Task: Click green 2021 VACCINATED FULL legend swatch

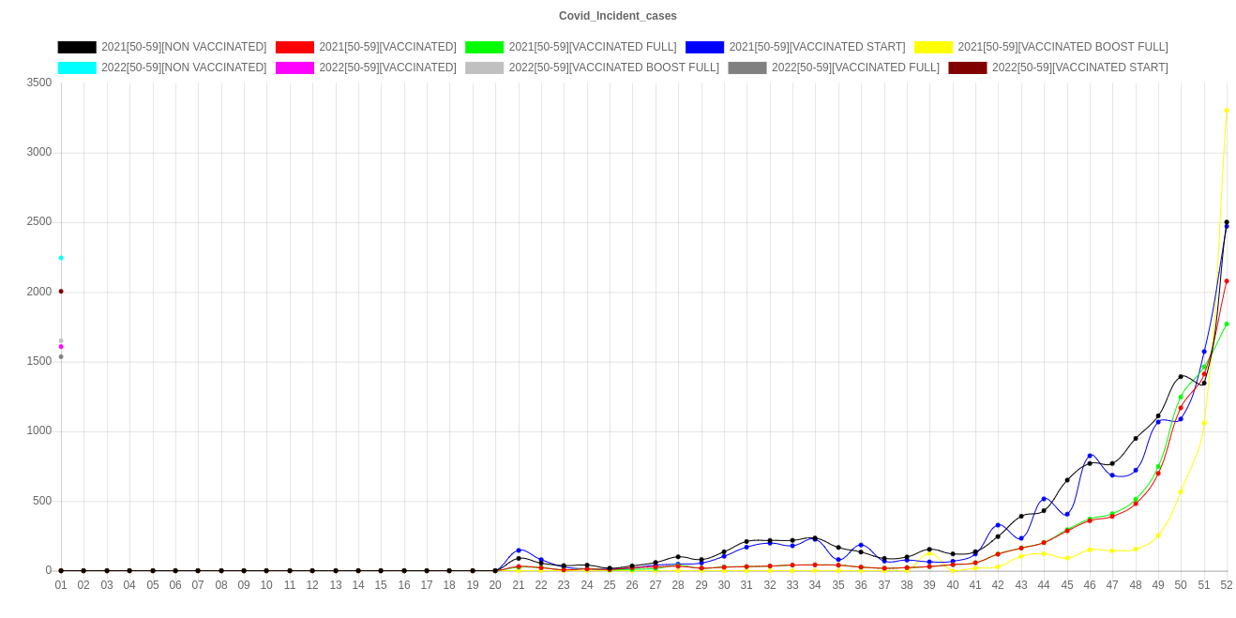Action: pyautogui.click(x=484, y=47)
